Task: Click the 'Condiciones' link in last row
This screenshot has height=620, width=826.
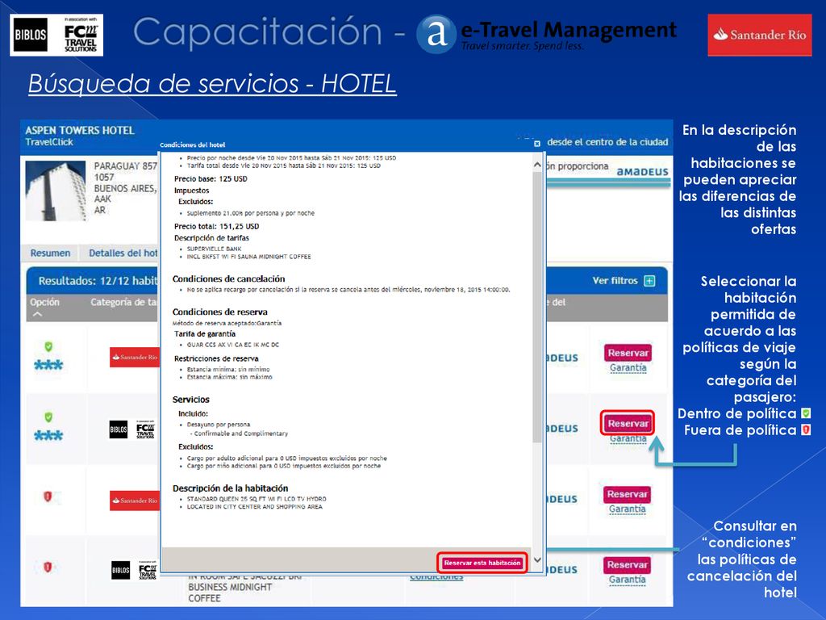Action: click(x=436, y=576)
